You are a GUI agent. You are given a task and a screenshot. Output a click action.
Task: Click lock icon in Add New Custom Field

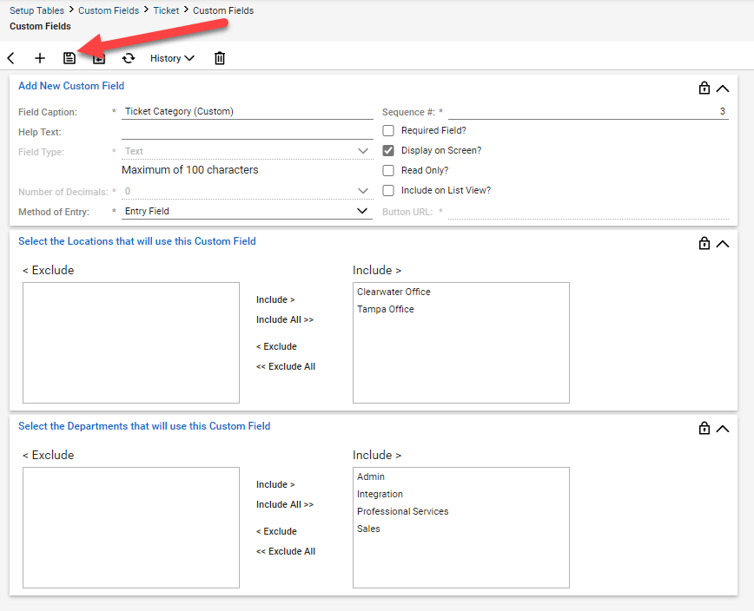point(704,88)
